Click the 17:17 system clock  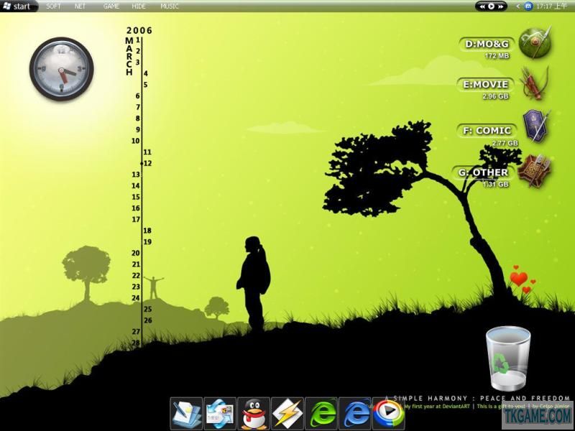551,6
